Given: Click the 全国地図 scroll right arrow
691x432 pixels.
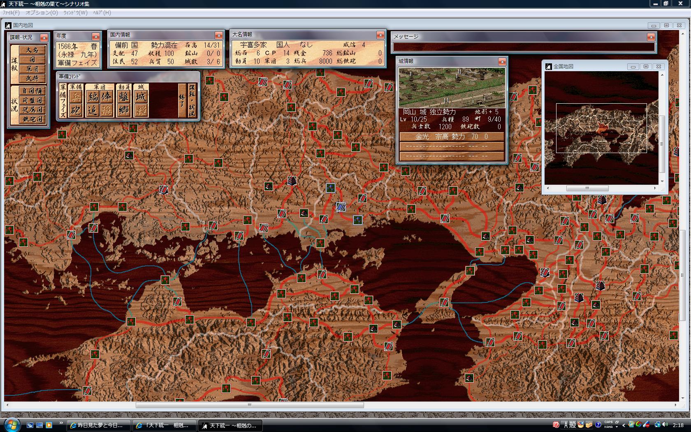Looking at the screenshot, I should pyautogui.click(x=656, y=188).
